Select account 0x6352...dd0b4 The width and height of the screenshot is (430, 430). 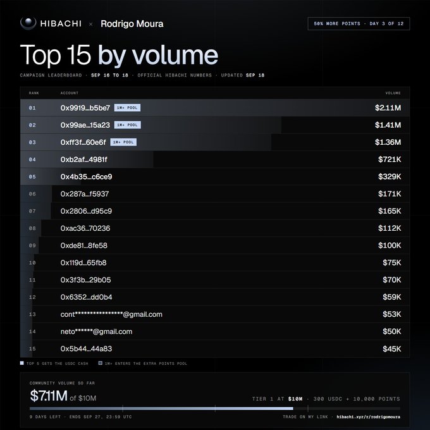click(x=86, y=297)
